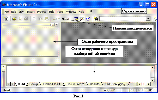Switch to the Find in Files 2 tab
This screenshot has height=100, width=158.
[x=75, y=84]
